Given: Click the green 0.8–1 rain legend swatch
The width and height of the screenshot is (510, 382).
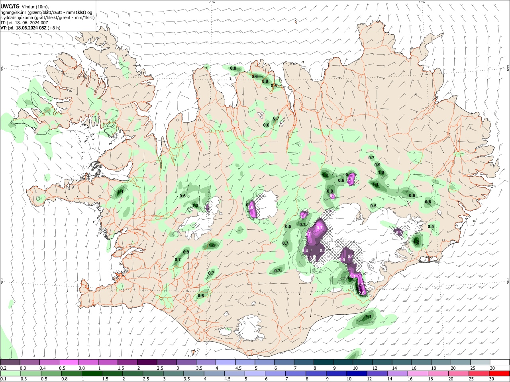Looking at the screenshot, I should coord(71,373).
